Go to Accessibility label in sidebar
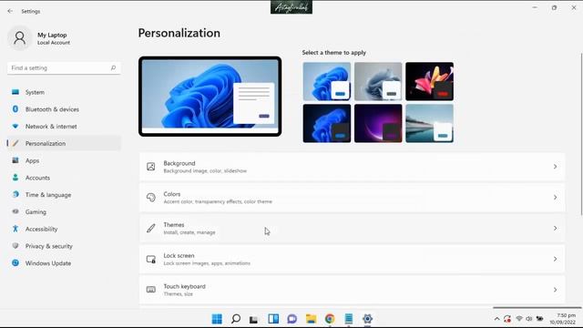 (41, 229)
